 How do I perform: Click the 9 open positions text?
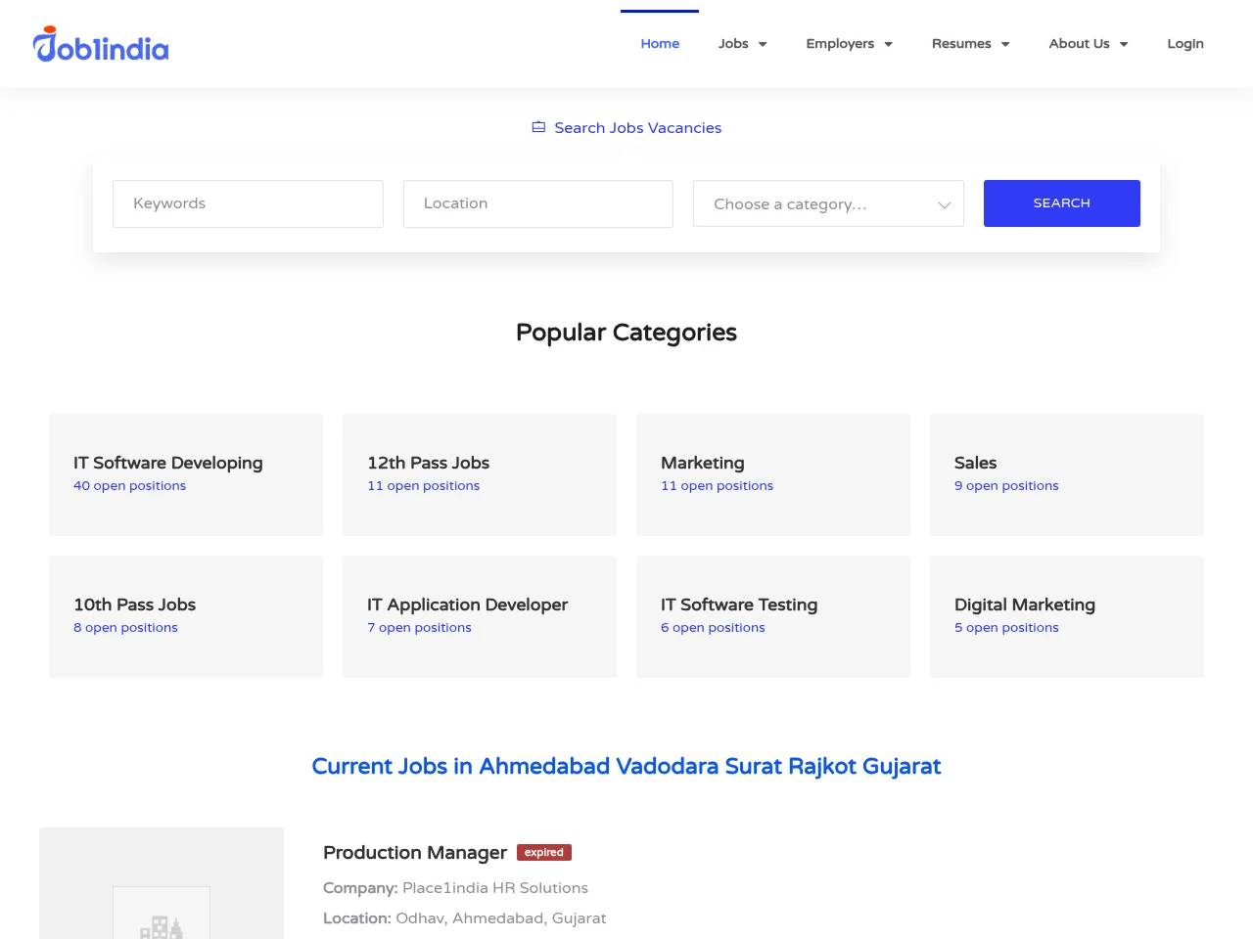click(1006, 486)
